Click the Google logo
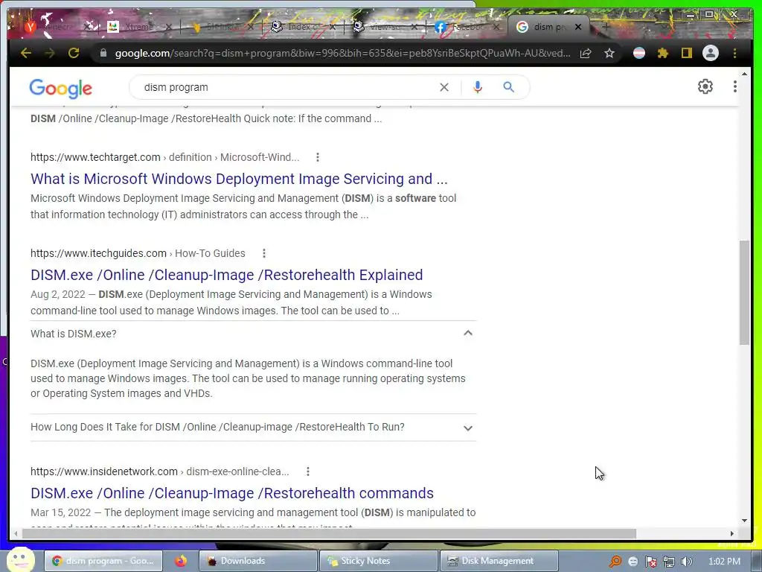The image size is (762, 572). coord(61,88)
